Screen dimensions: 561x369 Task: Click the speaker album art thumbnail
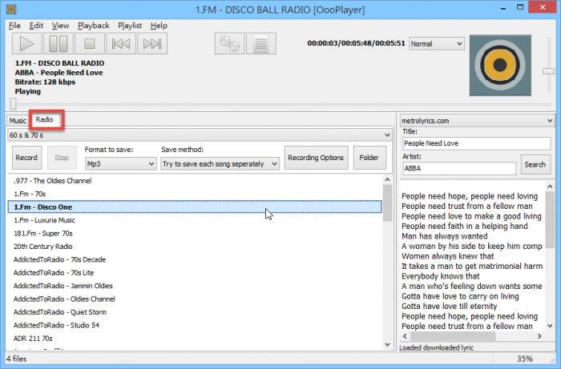click(500, 66)
